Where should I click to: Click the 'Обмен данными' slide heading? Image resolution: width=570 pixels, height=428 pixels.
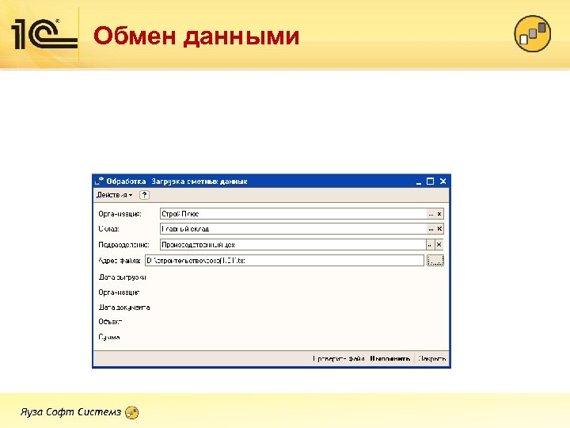[196, 36]
